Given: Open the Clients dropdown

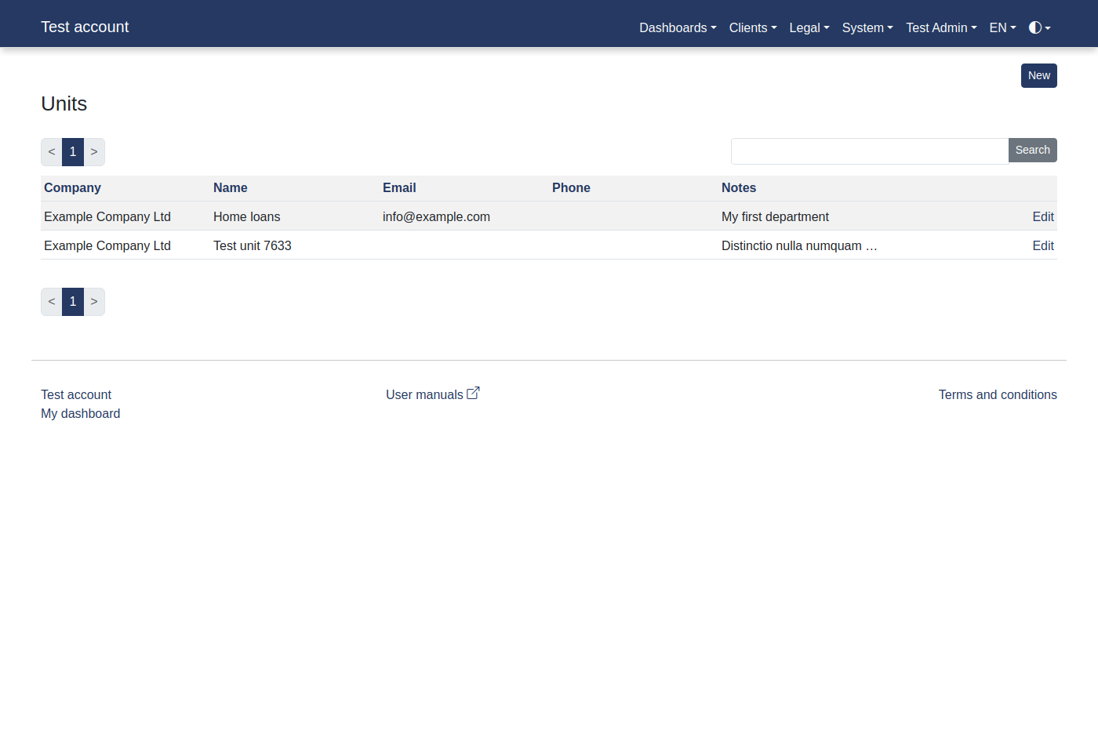Looking at the screenshot, I should 751,27.
